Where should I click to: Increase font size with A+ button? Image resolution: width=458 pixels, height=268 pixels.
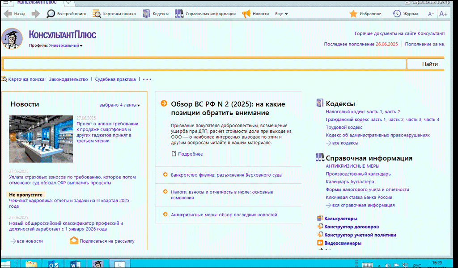point(443,14)
